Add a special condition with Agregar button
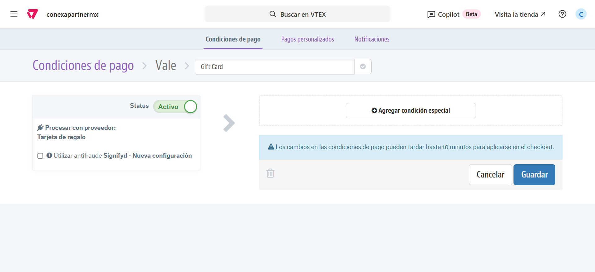Viewport: 595px width, 272px height. (411, 111)
